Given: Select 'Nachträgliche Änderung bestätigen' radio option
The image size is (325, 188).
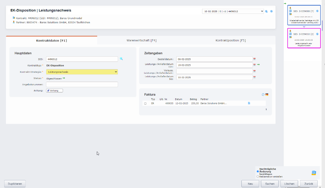Looking at the screenshot, I should pyautogui.click(x=258, y=171).
